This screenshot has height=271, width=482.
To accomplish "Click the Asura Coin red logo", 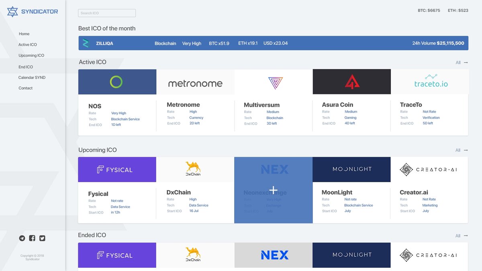I will pyautogui.click(x=352, y=82).
